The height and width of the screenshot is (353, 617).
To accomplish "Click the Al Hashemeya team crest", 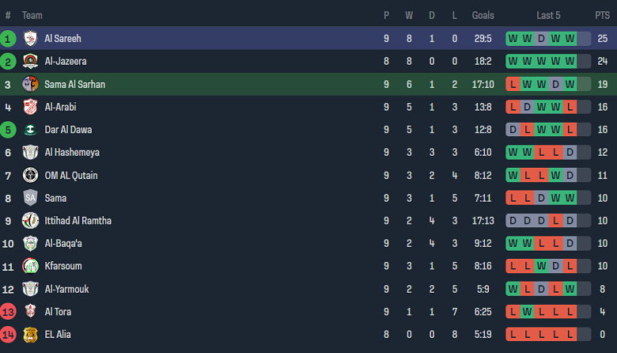I will (x=30, y=153).
